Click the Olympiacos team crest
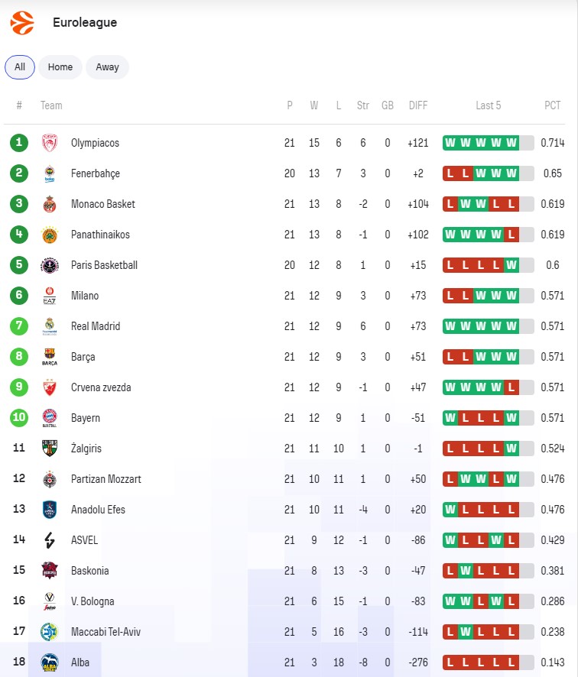This screenshot has height=677, width=578. (x=50, y=143)
